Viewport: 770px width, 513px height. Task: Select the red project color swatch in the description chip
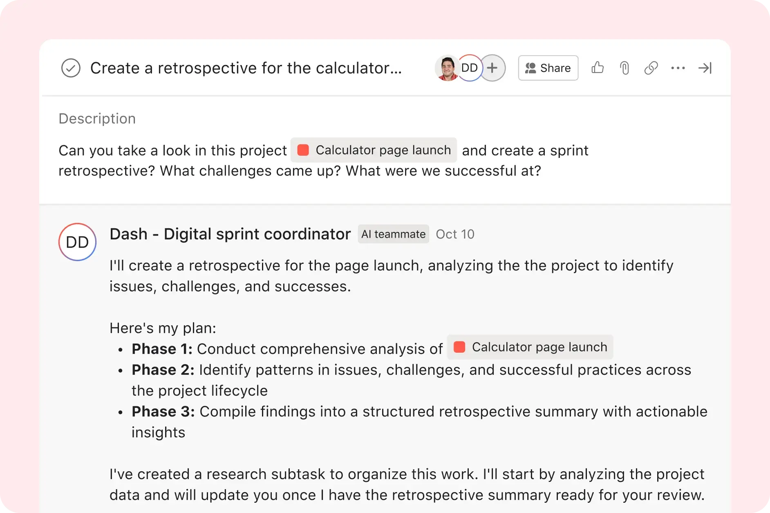point(303,150)
